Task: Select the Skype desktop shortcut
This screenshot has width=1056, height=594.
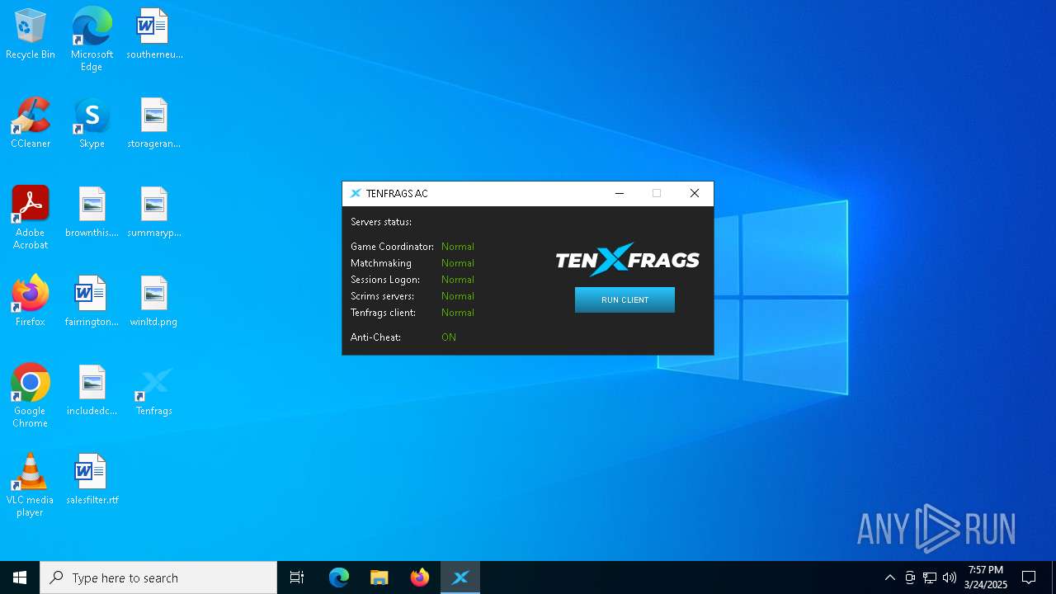Action: point(92,123)
